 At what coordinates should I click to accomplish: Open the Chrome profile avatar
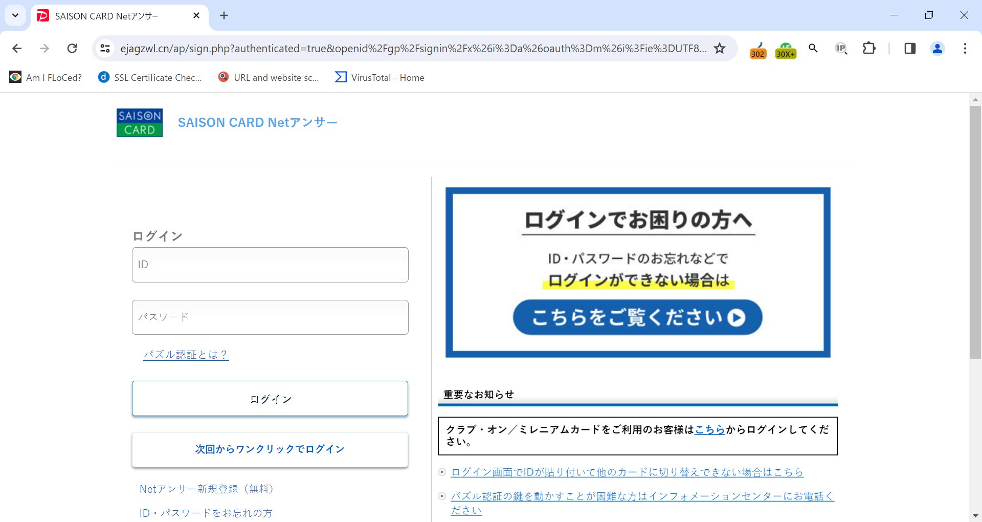point(938,49)
